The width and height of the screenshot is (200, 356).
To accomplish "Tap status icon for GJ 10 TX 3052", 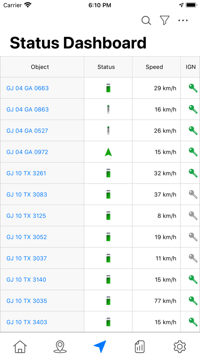I will click(x=108, y=237).
